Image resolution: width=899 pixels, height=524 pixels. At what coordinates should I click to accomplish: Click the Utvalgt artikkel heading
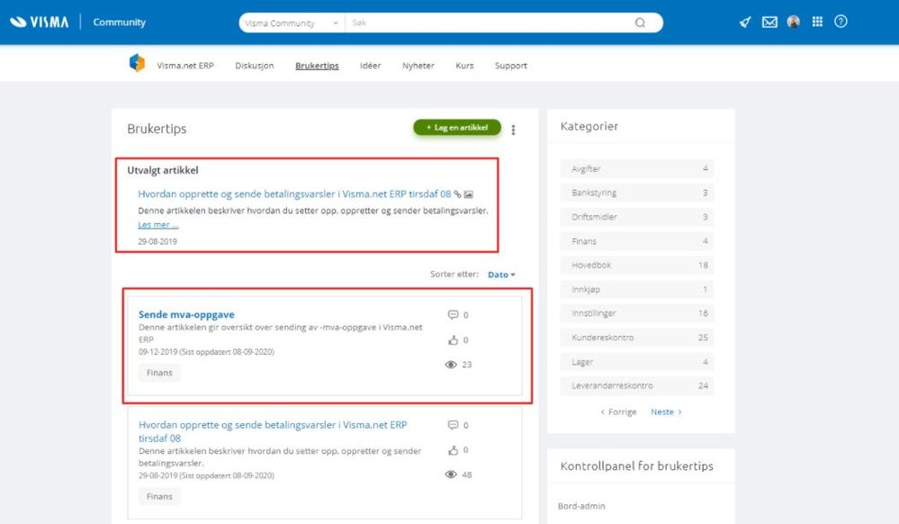click(x=163, y=170)
